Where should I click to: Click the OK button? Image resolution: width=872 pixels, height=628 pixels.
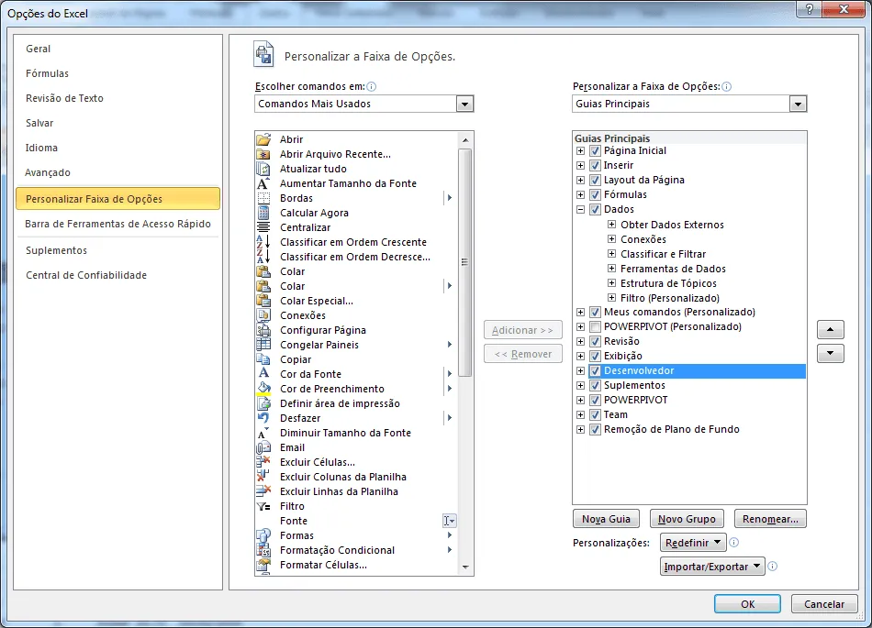pyautogui.click(x=747, y=604)
